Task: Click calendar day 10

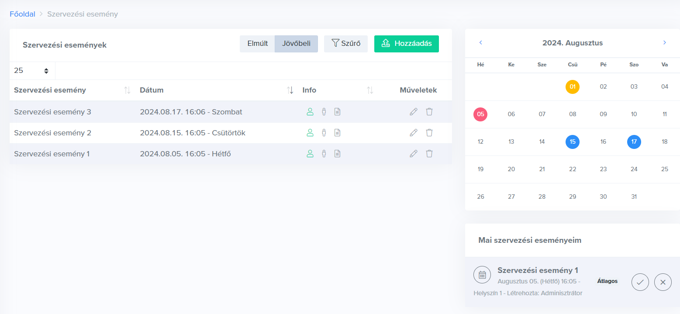Action: coord(634,114)
